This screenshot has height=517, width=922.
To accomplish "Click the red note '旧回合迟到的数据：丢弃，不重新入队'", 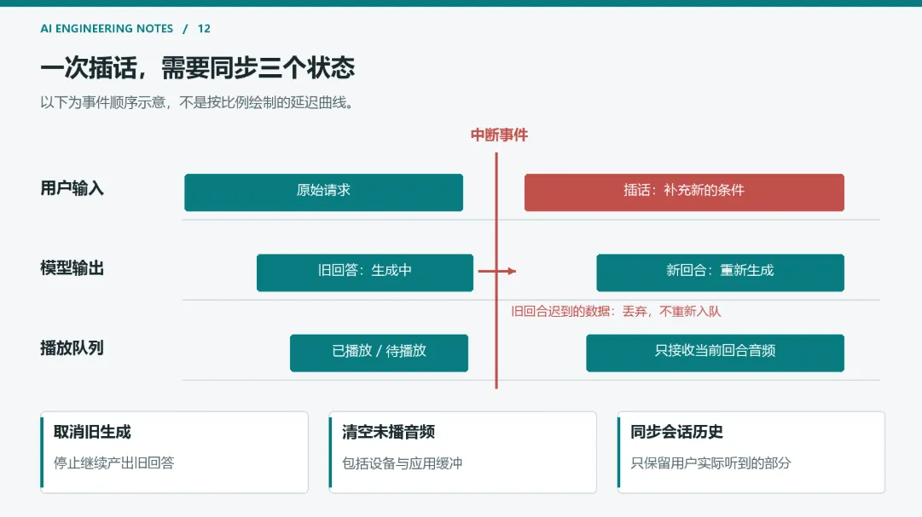I will click(616, 312).
